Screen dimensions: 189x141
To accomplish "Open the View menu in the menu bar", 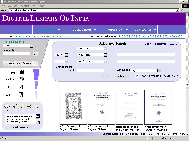I will click(16, 6).
